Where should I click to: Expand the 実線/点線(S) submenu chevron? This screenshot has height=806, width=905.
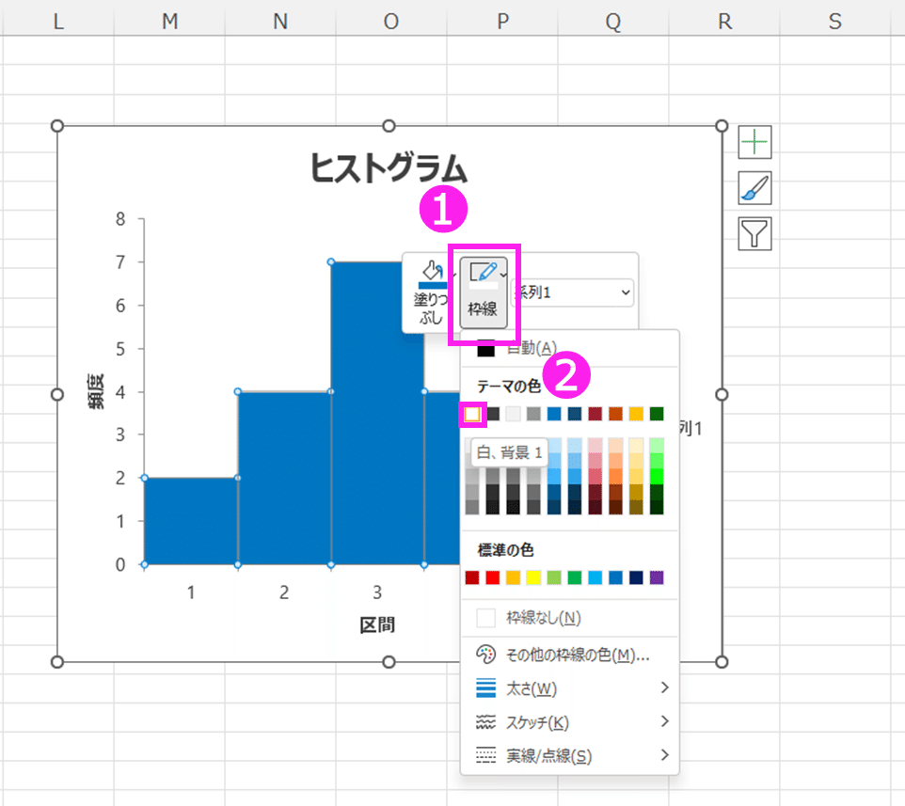(665, 755)
